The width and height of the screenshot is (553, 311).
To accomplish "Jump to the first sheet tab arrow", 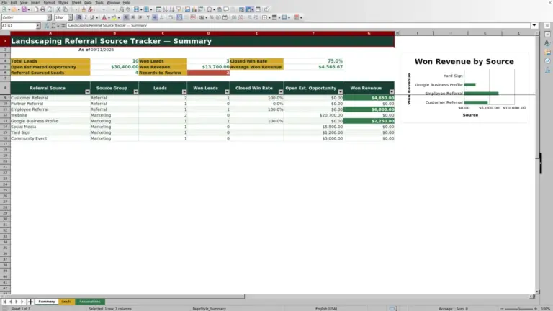I will coord(4,302).
